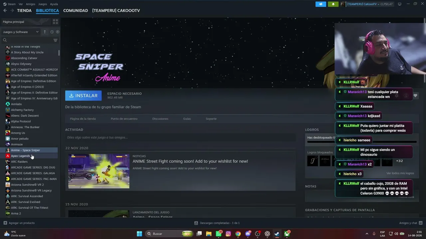This screenshot has width=426, height=239.
Task: Open the Juegos menu
Action: pos(43,4)
